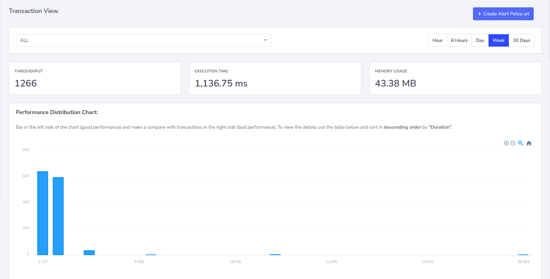Click Create Alert Policy url button
Image resolution: width=550 pixels, height=279 pixels.
[503, 14]
